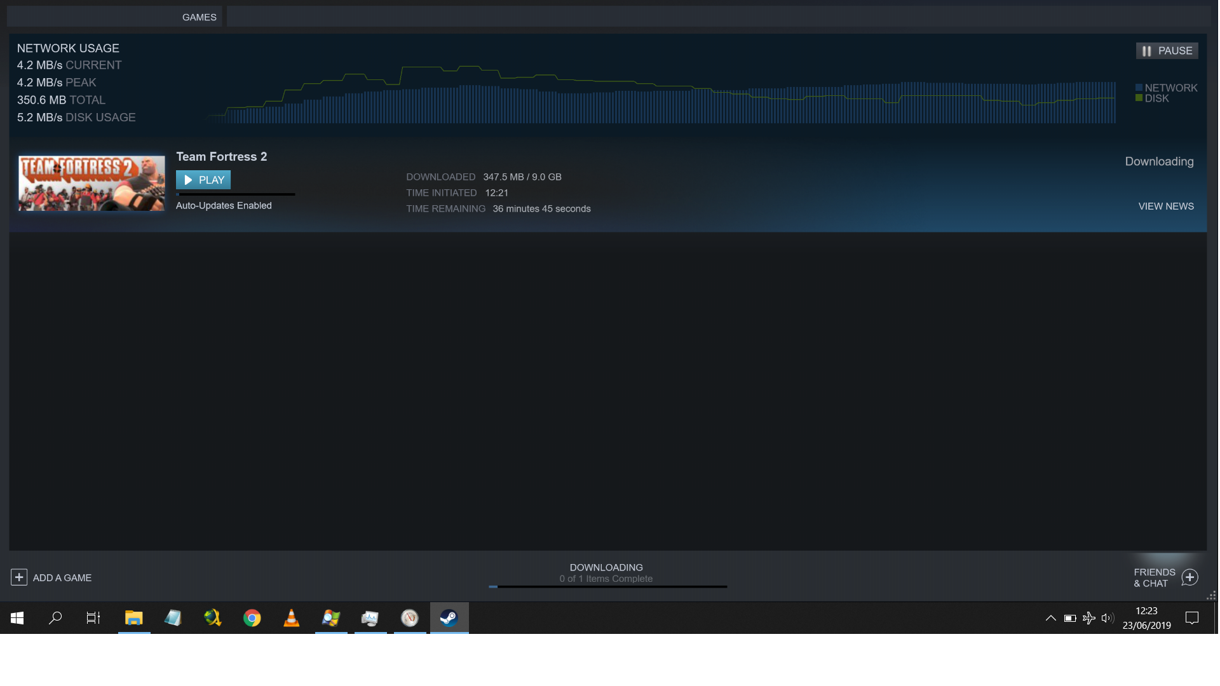1220x686 pixels.
Task: Click the '5.2 MB/s DISK USAGE' statistic
Action: point(76,118)
